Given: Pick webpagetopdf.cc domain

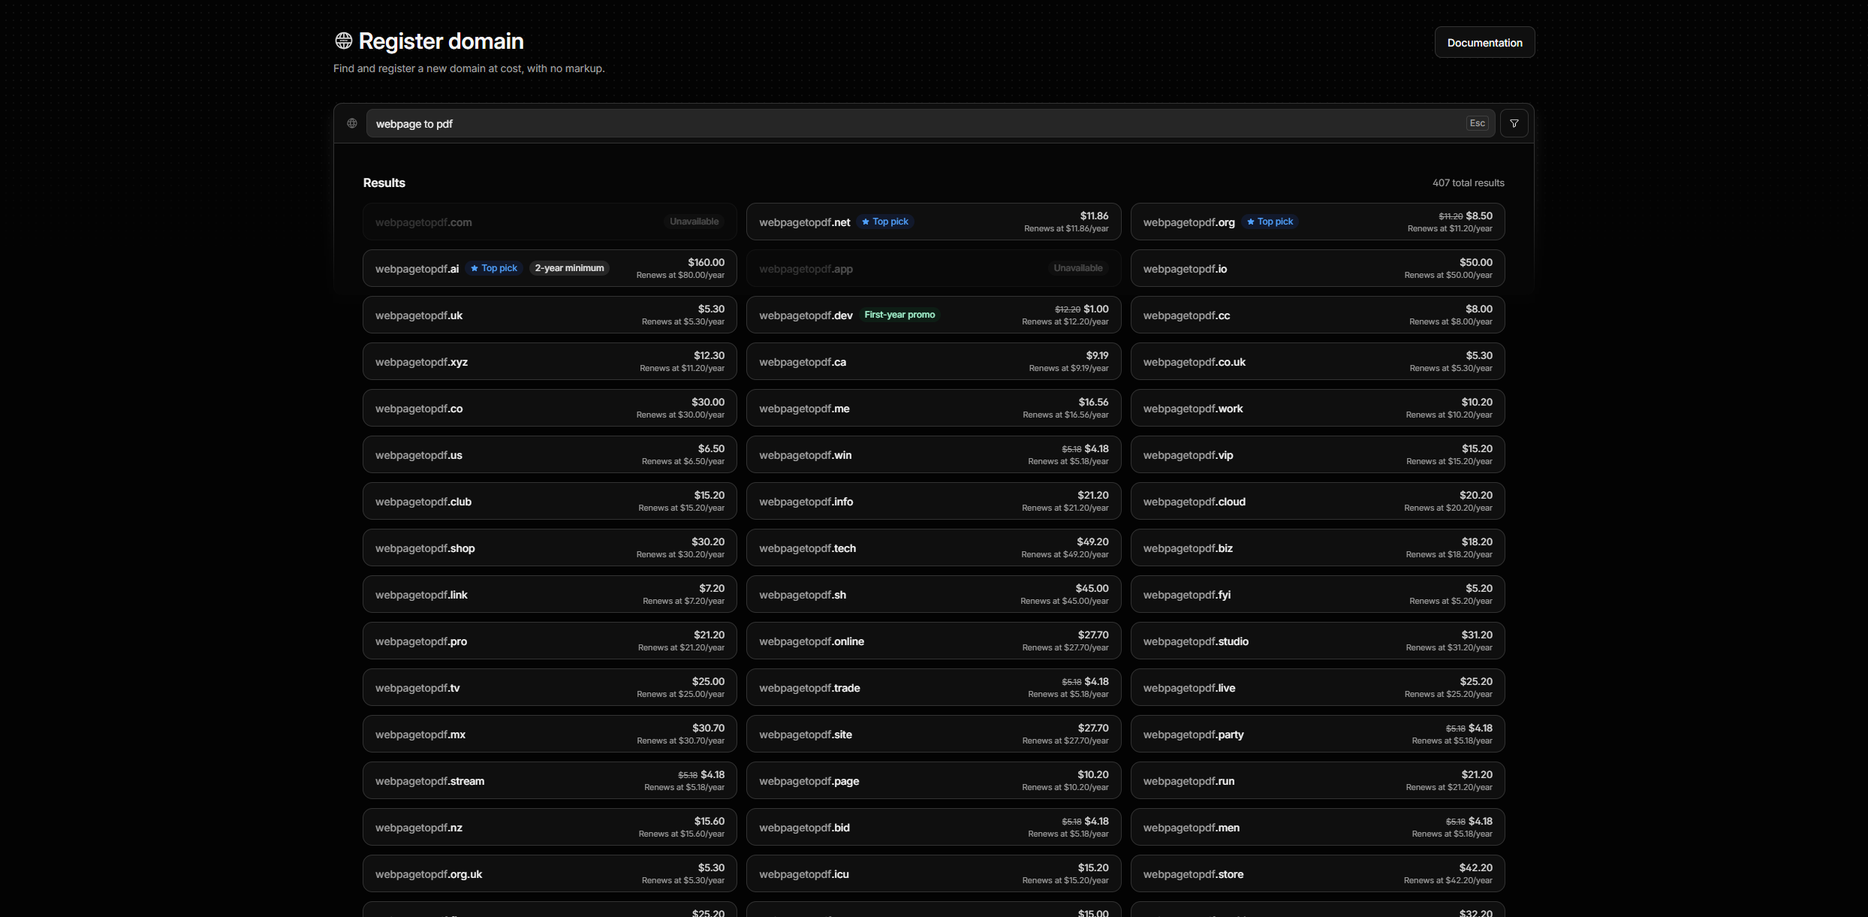Looking at the screenshot, I should click(x=1318, y=315).
